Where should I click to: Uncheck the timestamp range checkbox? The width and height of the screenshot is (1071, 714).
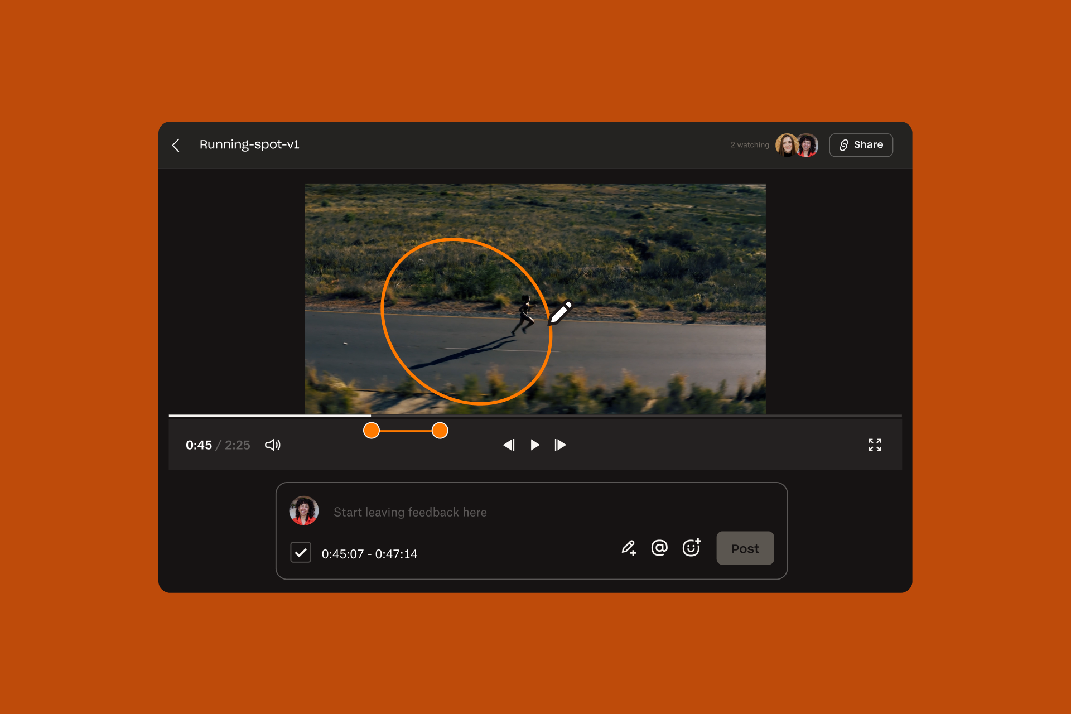point(301,552)
